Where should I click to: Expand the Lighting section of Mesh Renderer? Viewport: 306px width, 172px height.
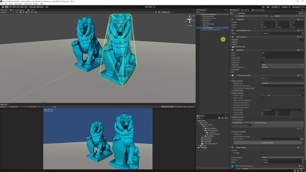230,42
